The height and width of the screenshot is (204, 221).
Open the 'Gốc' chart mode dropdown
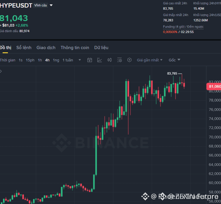pyautogui.click(x=175, y=60)
